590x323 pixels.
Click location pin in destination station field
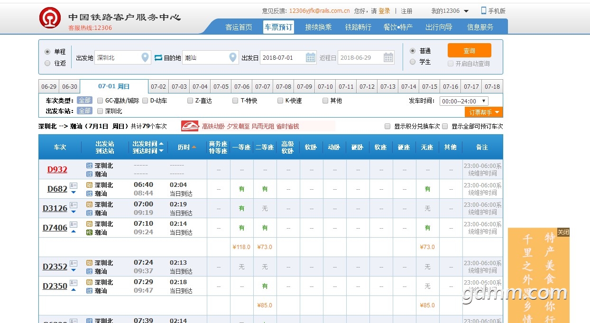pos(232,57)
